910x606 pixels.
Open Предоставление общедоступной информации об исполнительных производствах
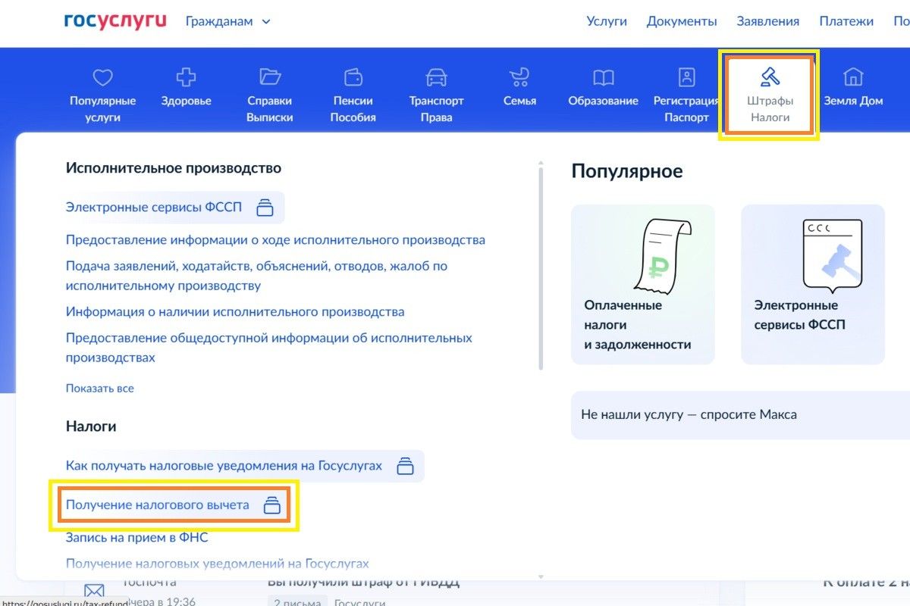(269, 347)
